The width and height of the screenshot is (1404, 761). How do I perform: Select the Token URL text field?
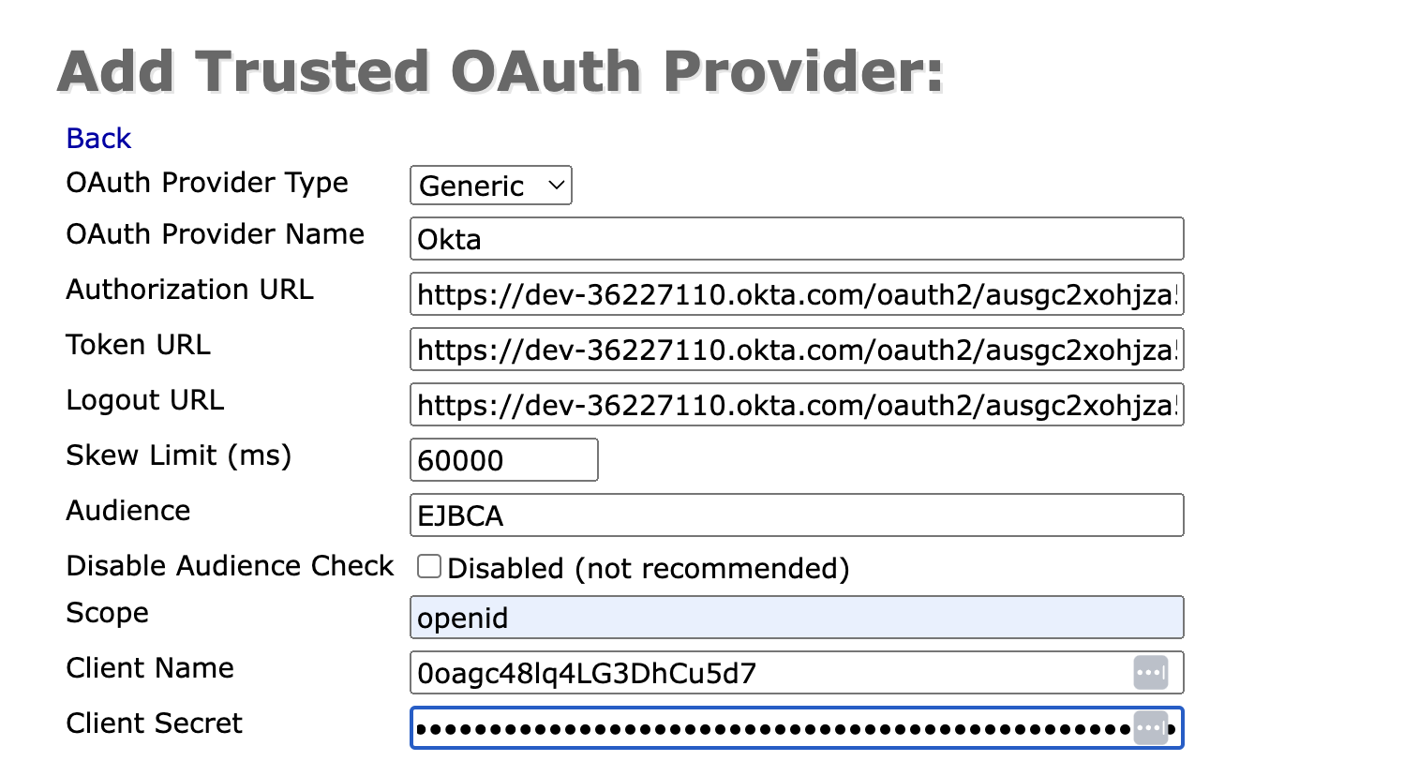point(797,350)
